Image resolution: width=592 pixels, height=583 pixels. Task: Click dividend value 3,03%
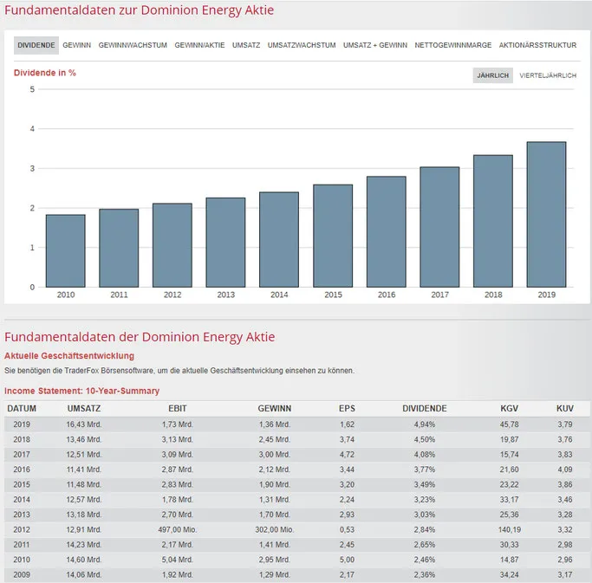tap(425, 515)
